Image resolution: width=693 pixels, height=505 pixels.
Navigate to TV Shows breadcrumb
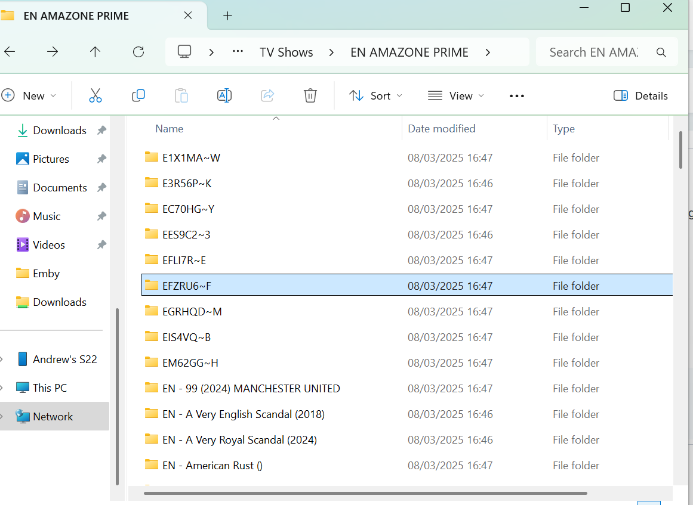[287, 52]
